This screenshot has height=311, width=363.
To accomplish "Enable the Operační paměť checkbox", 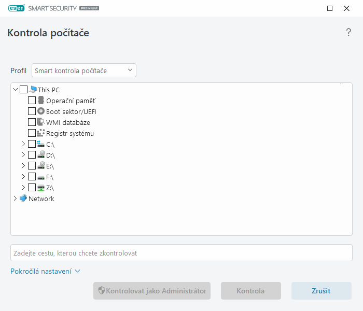I will [32, 101].
